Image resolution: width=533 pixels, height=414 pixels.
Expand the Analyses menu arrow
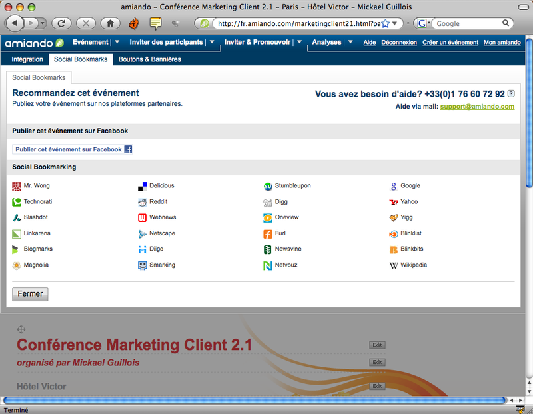point(350,42)
